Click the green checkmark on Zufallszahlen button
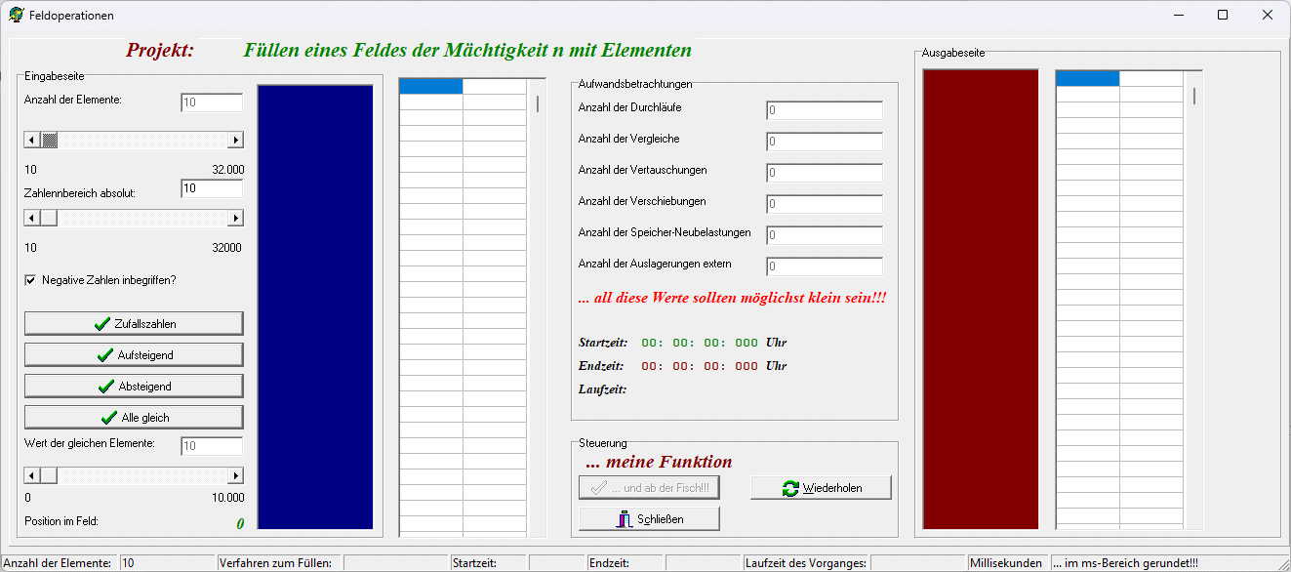Viewport: 1291px width, 572px height. pyautogui.click(x=101, y=324)
